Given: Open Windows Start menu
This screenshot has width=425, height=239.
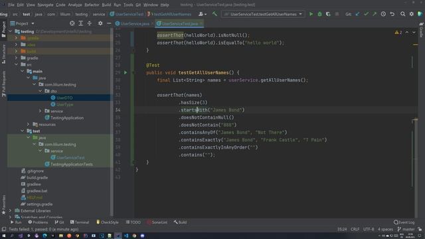Looking at the screenshot, I should point(4,236).
